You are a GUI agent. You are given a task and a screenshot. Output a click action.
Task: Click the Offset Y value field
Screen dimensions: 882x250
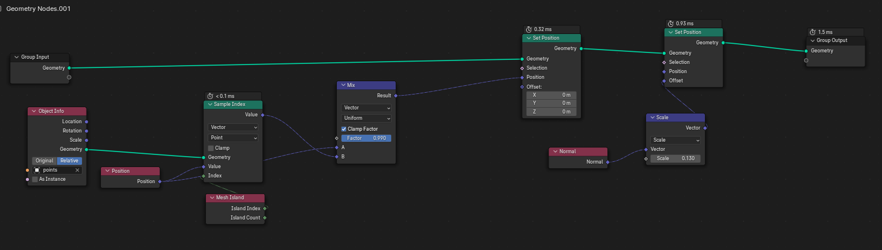click(551, 103)
